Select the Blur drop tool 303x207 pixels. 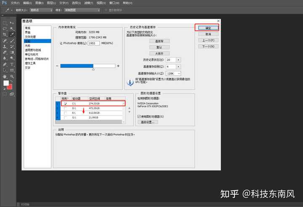point(5,58)
